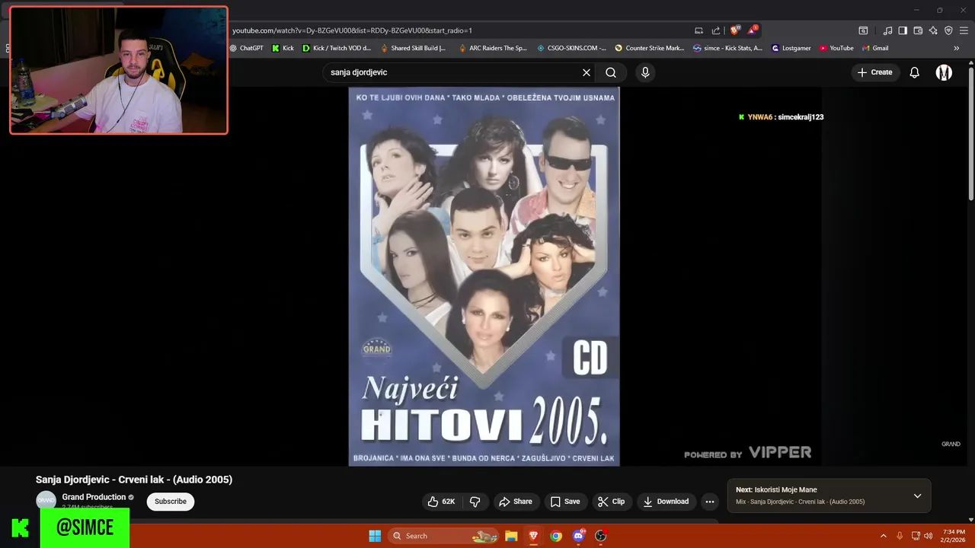The image size is (975, 548).
Task: Click the share page icon in address bar
Action: pyautogui.click(x=716, y=30)
